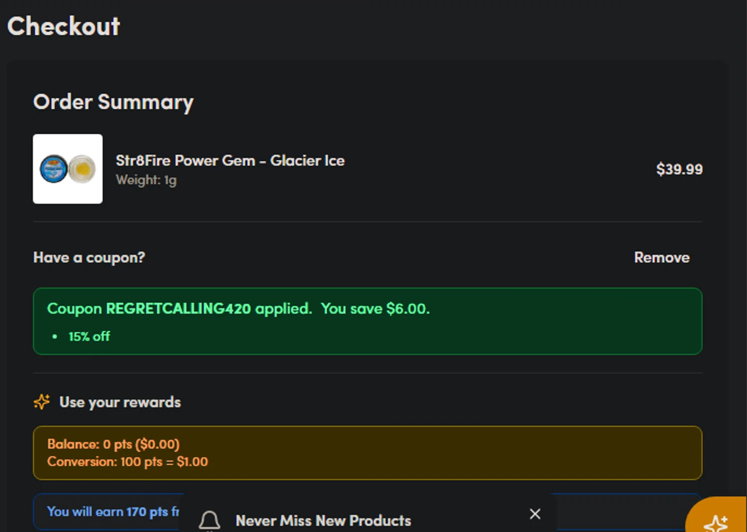Click the You save $6.00 message
This screenshot has width=747, height=532.
[375, 309]
